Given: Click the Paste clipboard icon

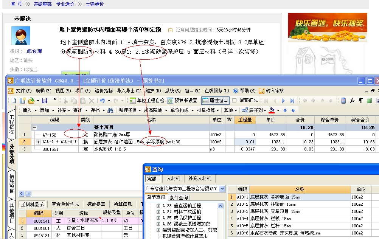Looking at the screenshot, I should click(x=83, y=101).
